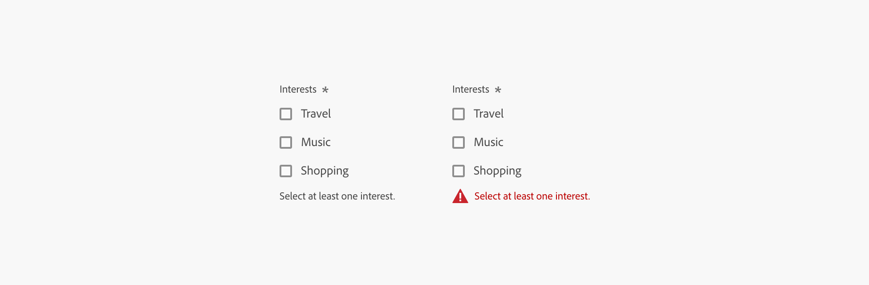This screenshot has width=869, height=285.
Task: Click the required asterisk in the gray-hint group
Action: tap(325, 90)
